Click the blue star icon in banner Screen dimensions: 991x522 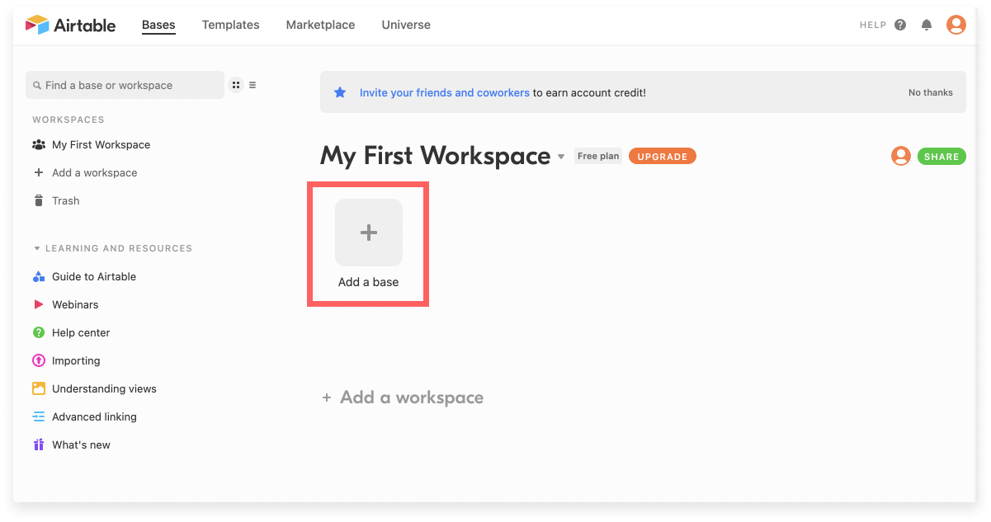(340, 92)
